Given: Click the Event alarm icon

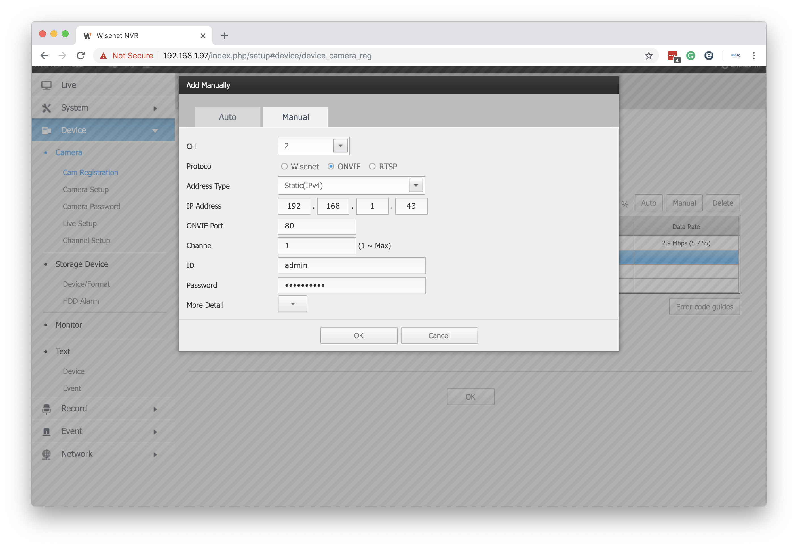Looking at the screenshot, I should point(47,432).
